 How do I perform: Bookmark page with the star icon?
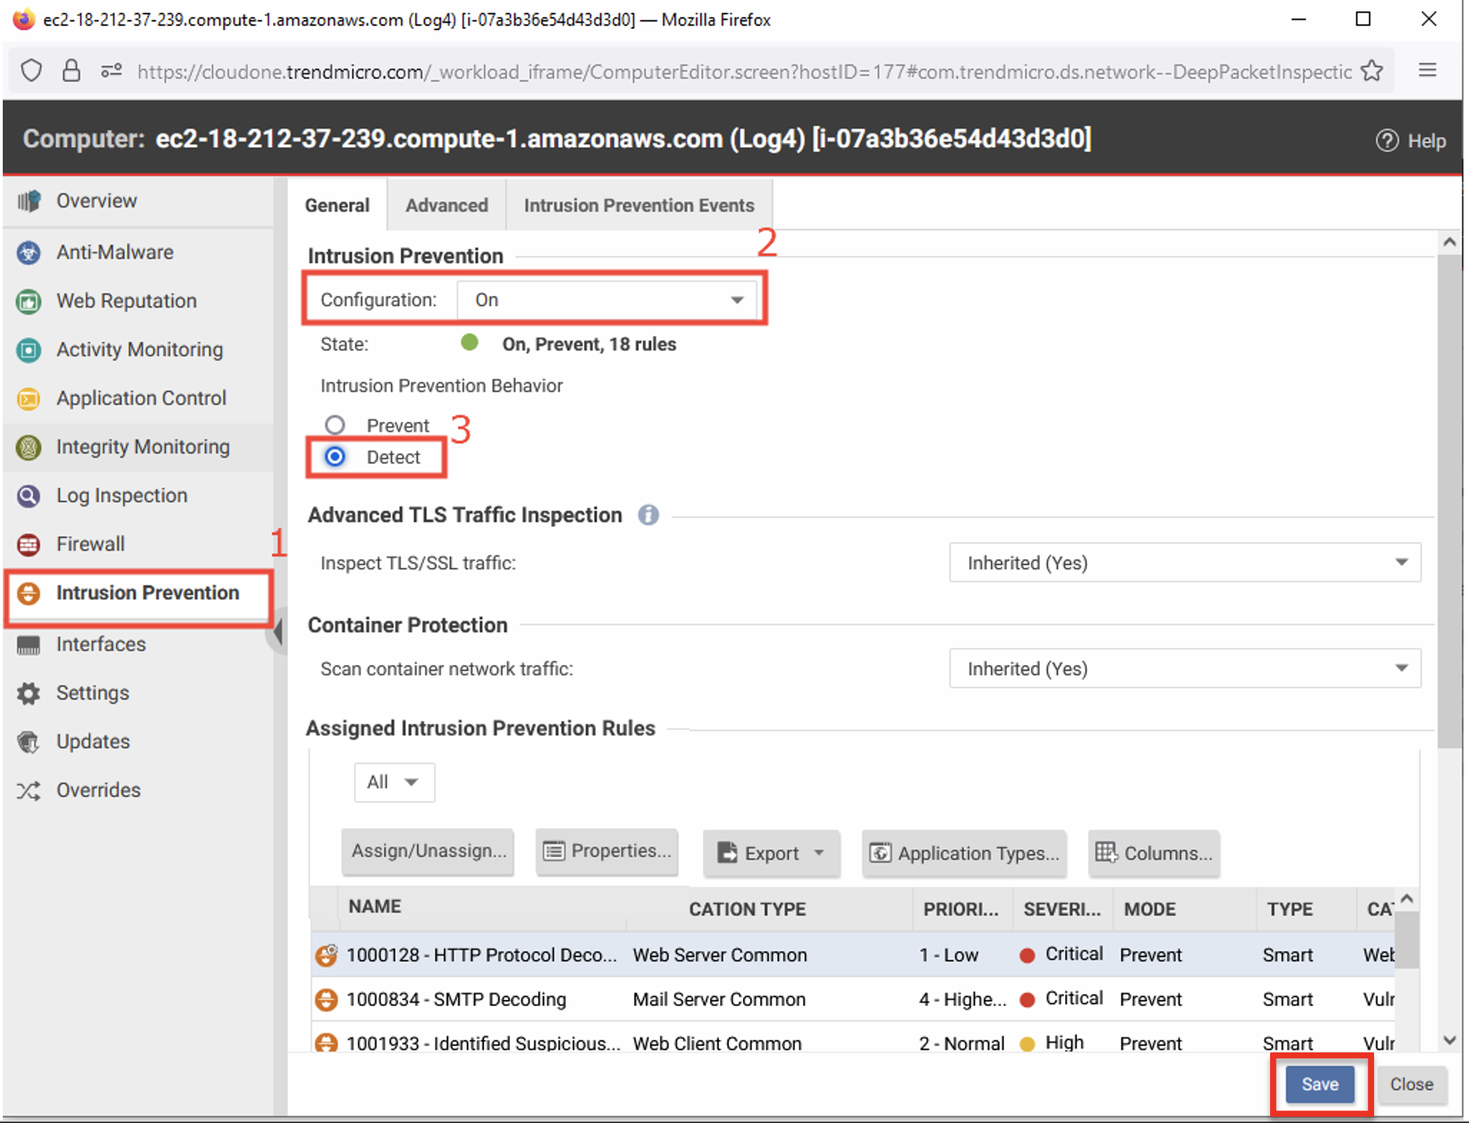click(x=1371, y=71)
